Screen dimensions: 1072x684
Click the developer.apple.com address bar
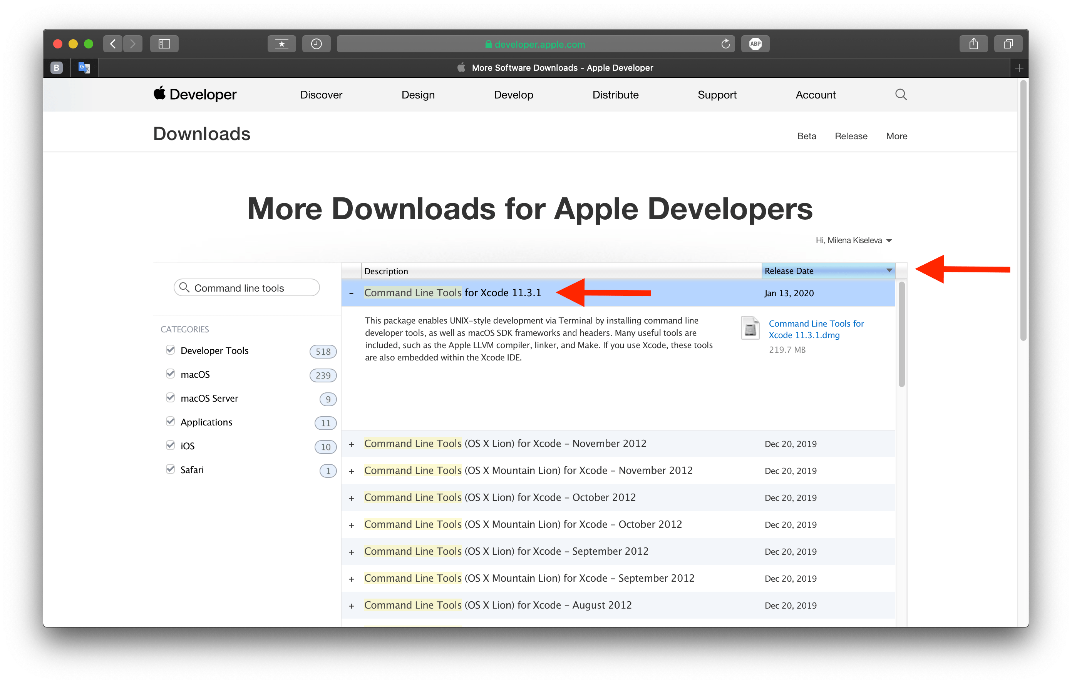536,43
